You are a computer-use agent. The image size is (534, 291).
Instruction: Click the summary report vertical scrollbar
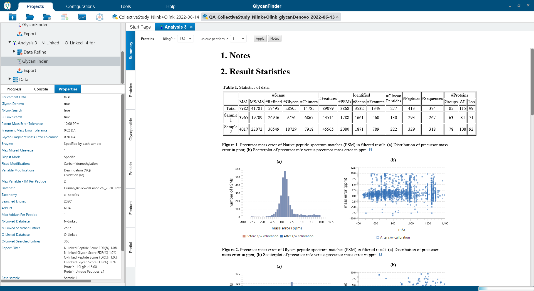(x=532, y=82)
